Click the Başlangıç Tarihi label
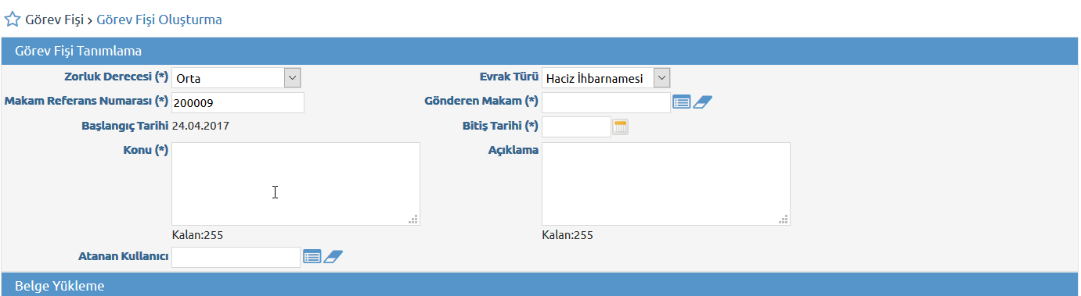Viewport: 1081px width, 296px height. 125,126
